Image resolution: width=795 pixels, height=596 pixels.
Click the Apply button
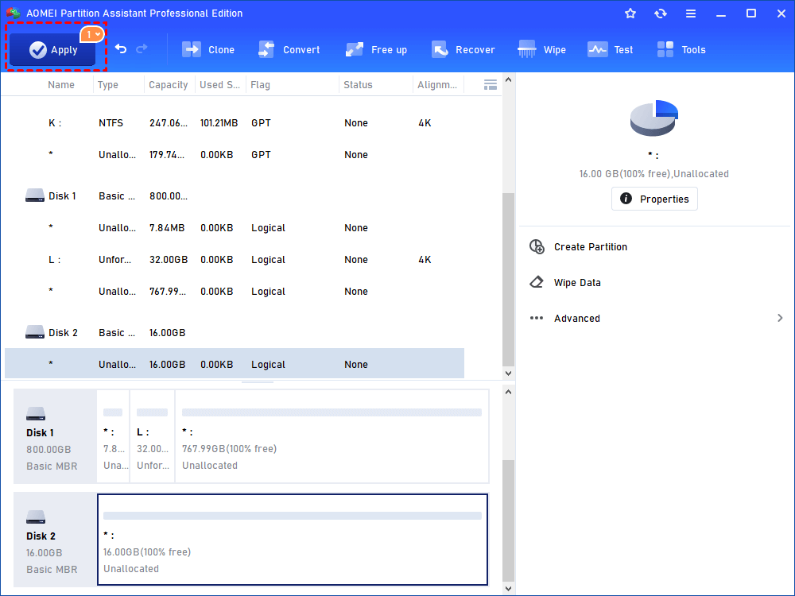click(52, 49)
